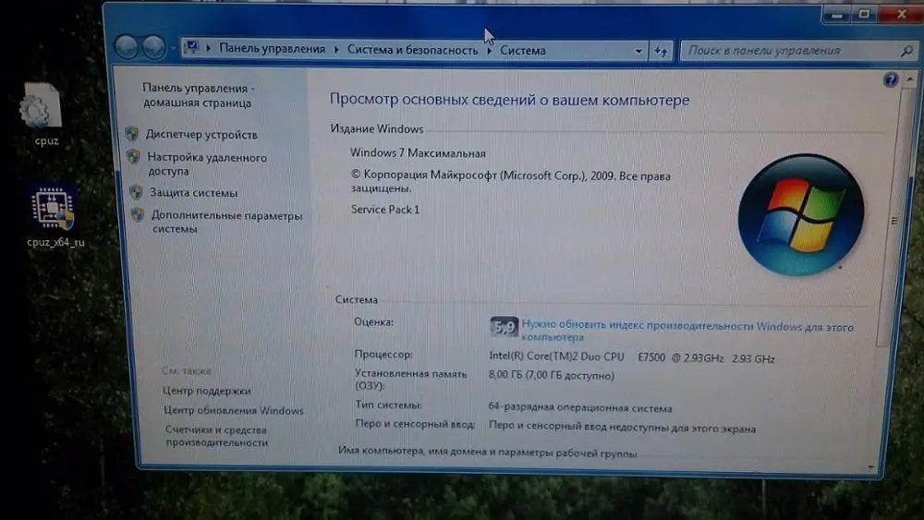The width and height of the screenshot is (924, 520).
Task: Click 'Издание Windows' section header
Action: 377,128
